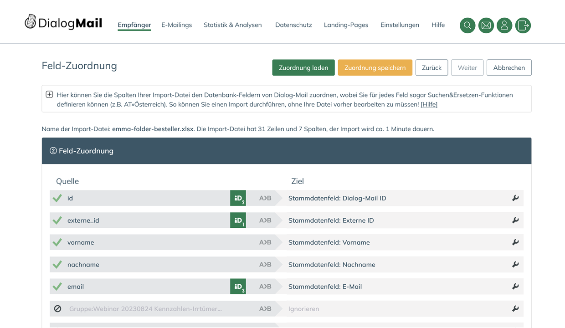This screenshot has height=328, width=565.
Task: Click the Zuordnung laden button
Action: pyautogui.click(x=303, y=67)
